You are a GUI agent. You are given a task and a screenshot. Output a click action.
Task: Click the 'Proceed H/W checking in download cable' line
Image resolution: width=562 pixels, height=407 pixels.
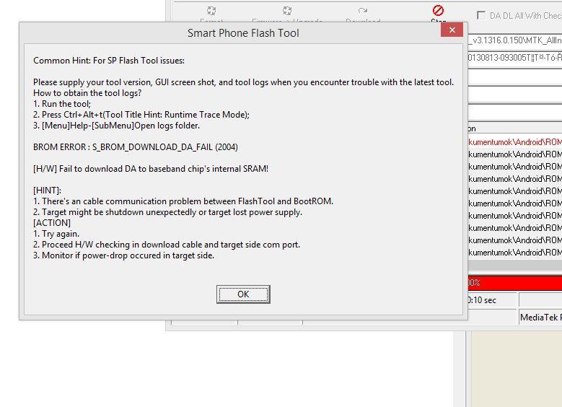[167, 245]
